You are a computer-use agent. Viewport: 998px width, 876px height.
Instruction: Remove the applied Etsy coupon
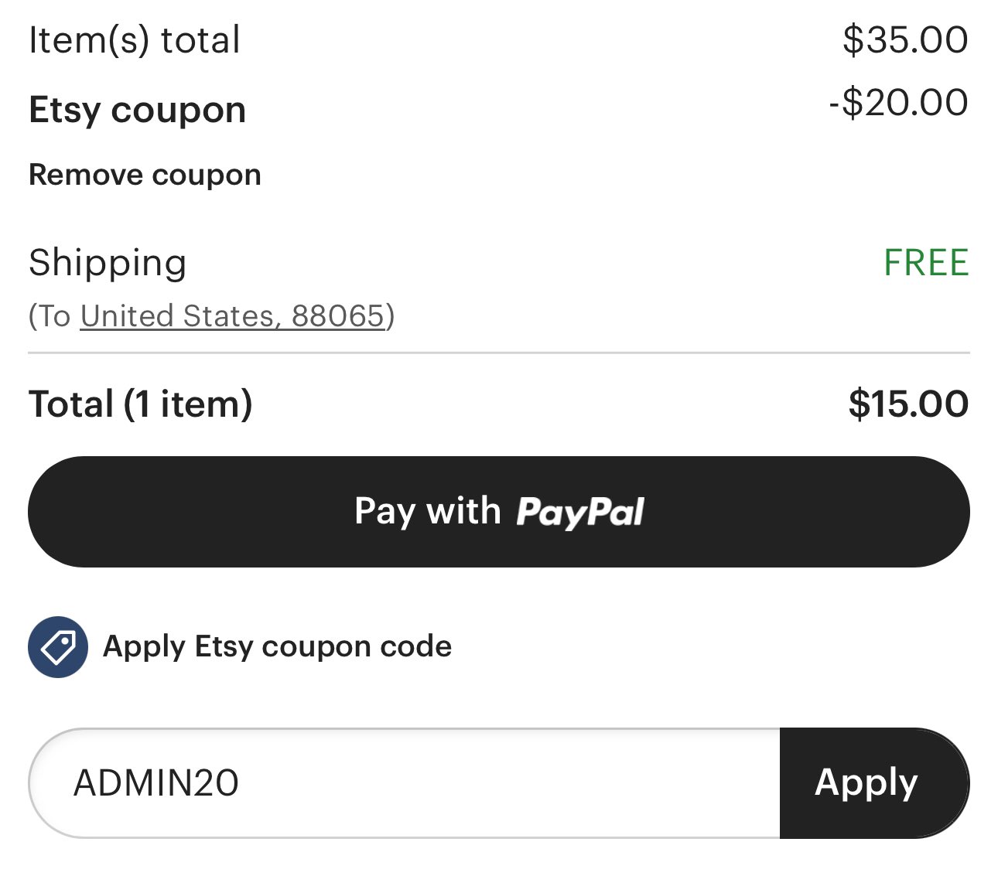click(x=145, y=175)
